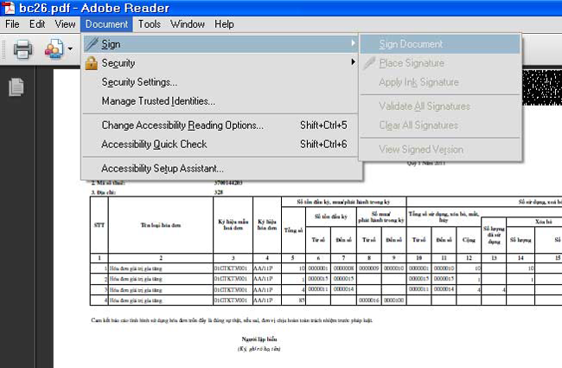Open dropdown arrow next to collaborate icon
Screen dimensions: 562x368
[x=70, y=48]
